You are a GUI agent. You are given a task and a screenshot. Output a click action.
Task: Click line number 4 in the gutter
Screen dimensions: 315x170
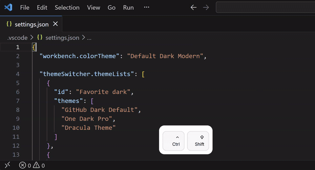click(18, 74)
